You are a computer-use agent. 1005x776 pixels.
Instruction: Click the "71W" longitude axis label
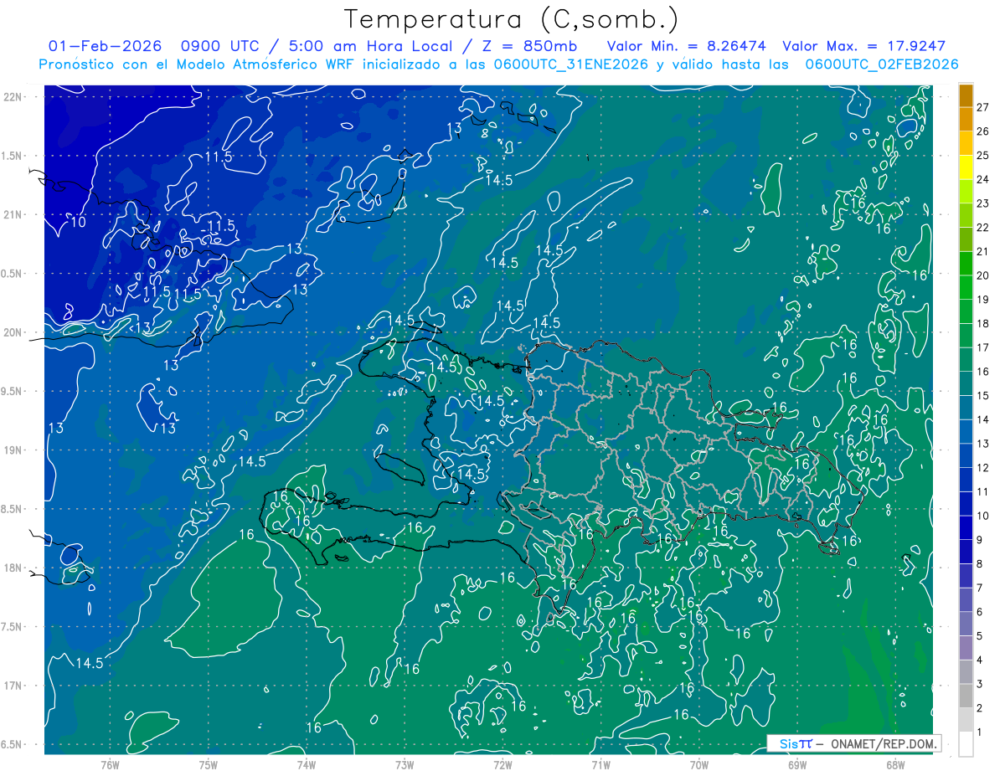(x=600, y=764)
